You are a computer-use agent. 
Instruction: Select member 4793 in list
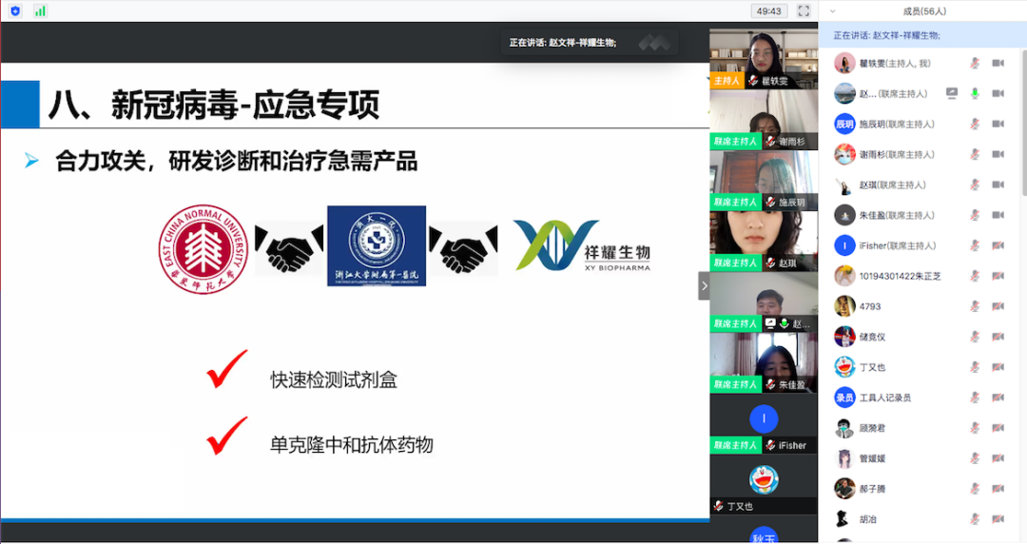click(x=920, y=306)
